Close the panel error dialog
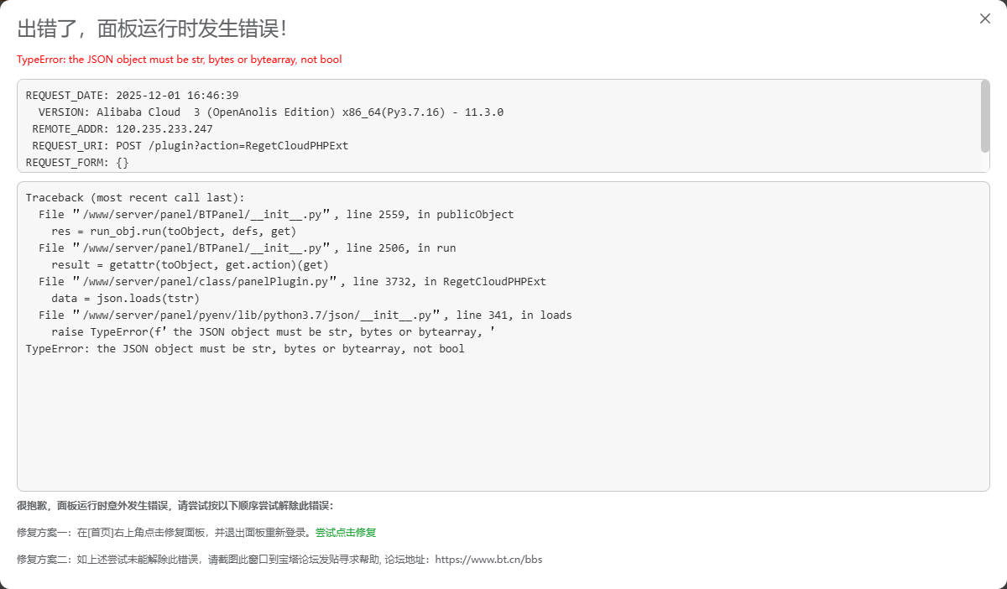The height and width of the screenshot is (589, 1007). [985, 18]
